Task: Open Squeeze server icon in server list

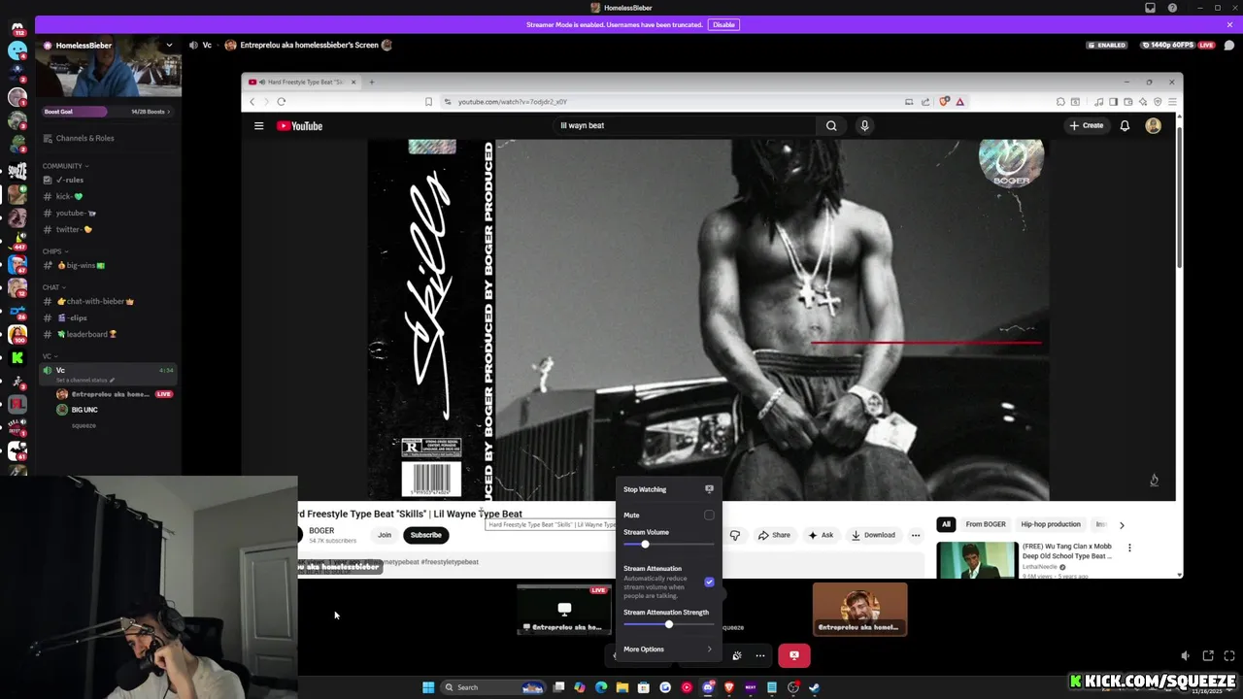Action: (17, 171)
